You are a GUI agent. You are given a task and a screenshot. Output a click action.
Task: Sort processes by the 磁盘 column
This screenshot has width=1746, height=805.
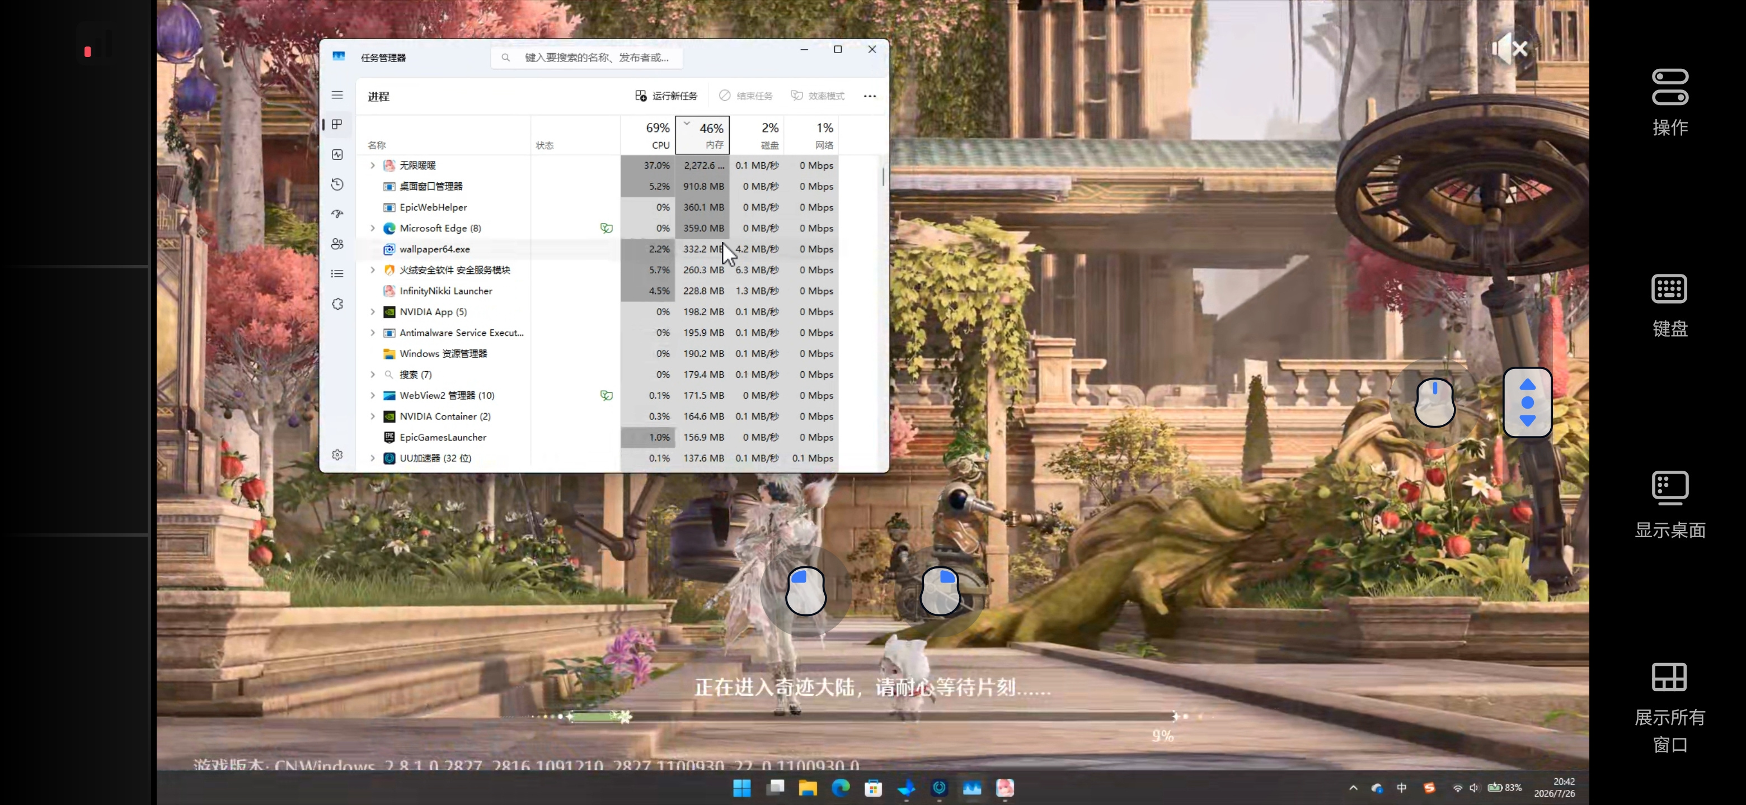[757, 135]
